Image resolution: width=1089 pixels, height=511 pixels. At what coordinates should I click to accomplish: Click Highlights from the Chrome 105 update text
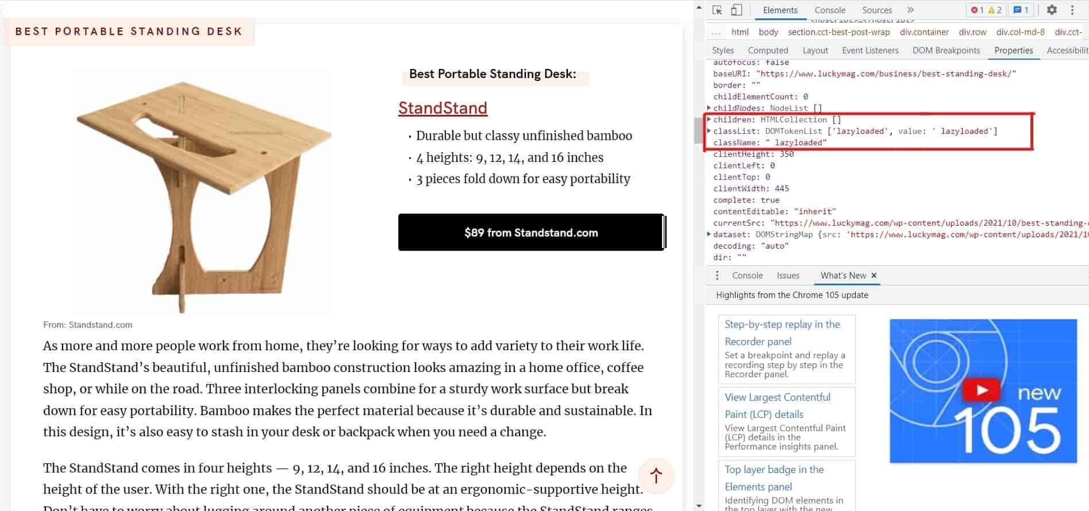(x=792, y=295)
